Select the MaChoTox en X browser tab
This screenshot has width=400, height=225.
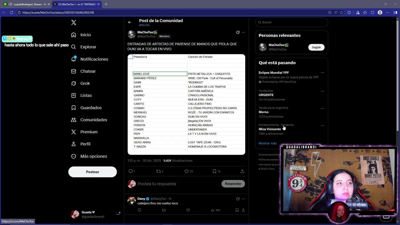(77, 4)
